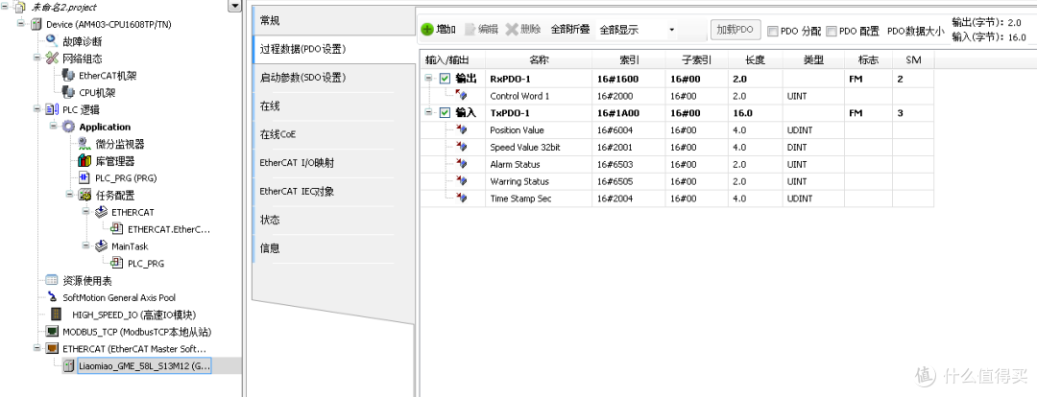Click the Liaomiao_GME_58L slave device icon
The width and height of the screenshot is (1037, 397).
[68, 365]
